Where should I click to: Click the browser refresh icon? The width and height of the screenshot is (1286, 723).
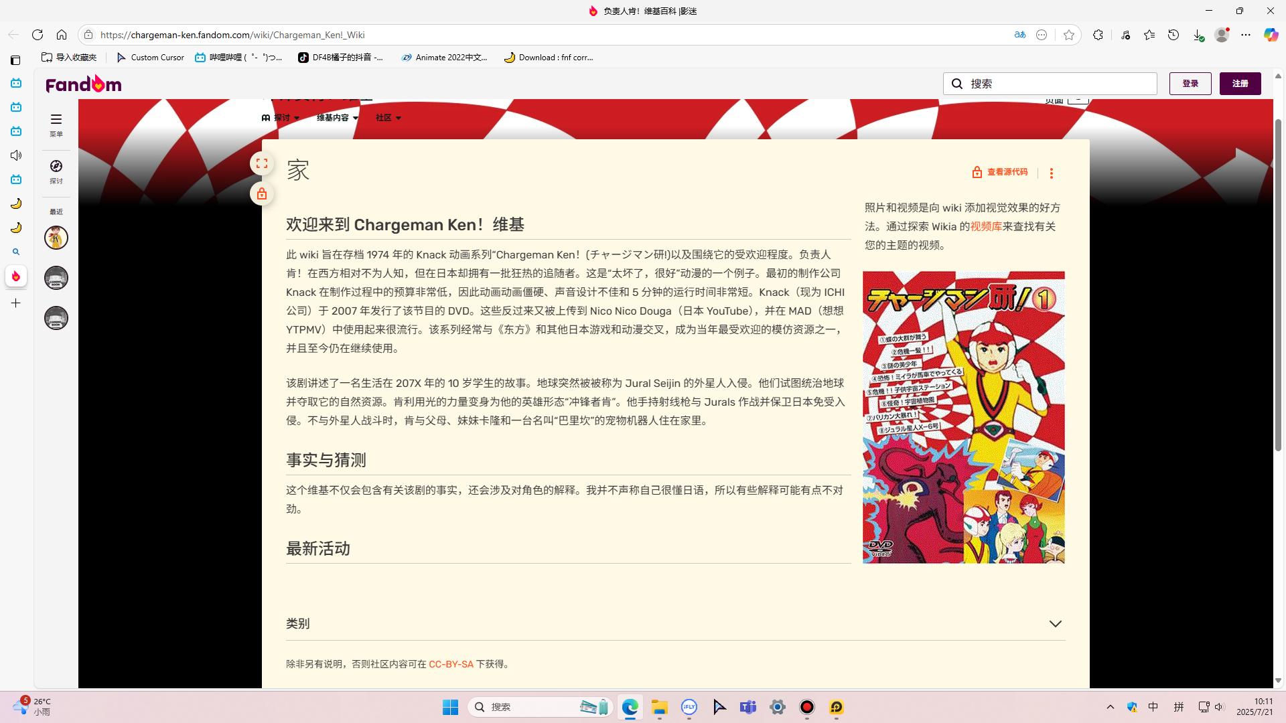pos(38,35)
